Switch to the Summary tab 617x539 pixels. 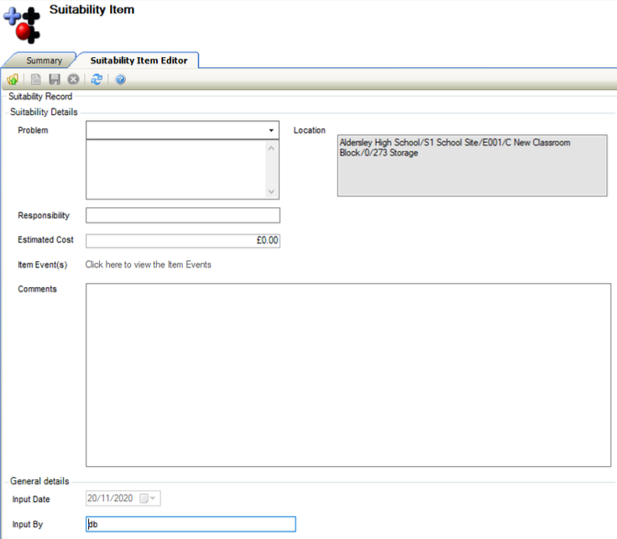(44, 60)
